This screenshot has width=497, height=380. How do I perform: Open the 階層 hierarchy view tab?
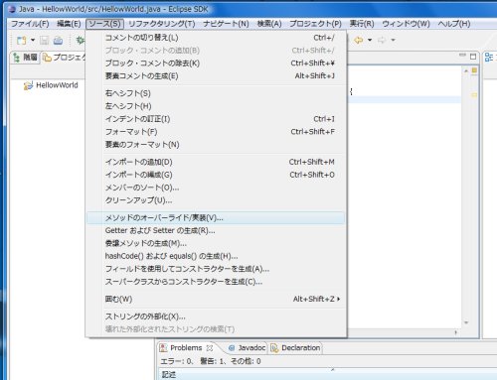tap(26, 58)
